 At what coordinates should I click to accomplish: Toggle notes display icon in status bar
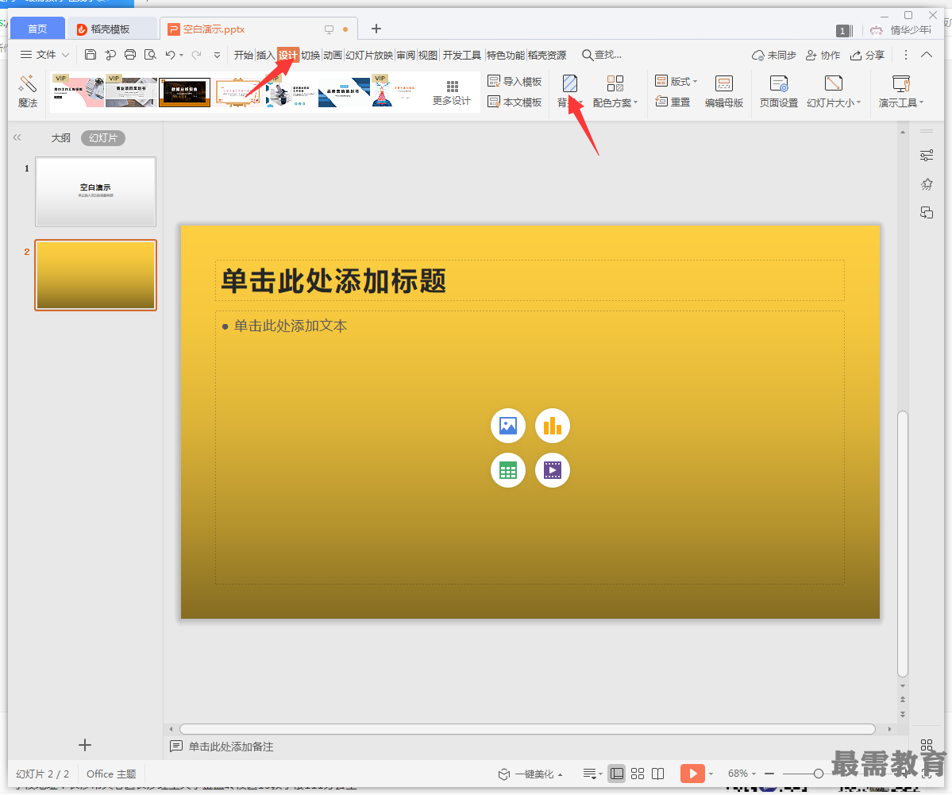click(x=590, y=774)
